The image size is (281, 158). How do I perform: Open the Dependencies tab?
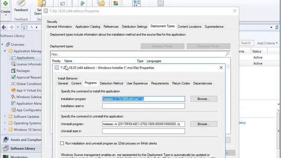[x=202, y=83]
